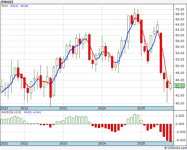Click the MACD:-4.341 value label
187x150 pixels.
[x=32, y=112]
